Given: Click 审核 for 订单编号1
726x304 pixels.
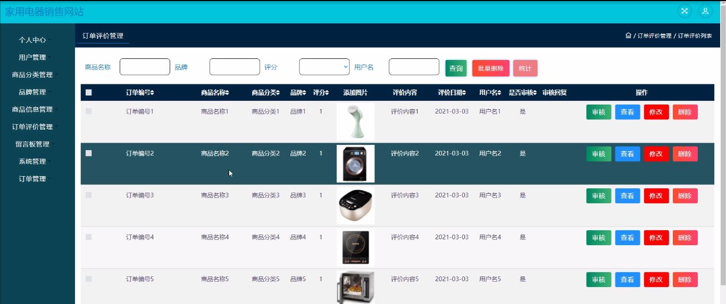Looking at the screenshot, I should click(x=599, y=112).
